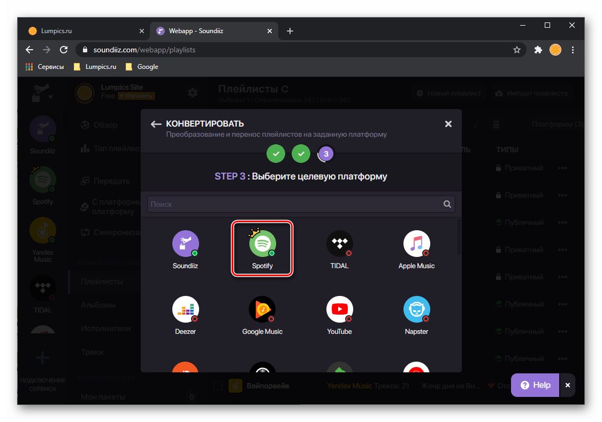Select Deezer platform icon
Viewport: 602px width, 422px height.
click(x=185, y=314)
